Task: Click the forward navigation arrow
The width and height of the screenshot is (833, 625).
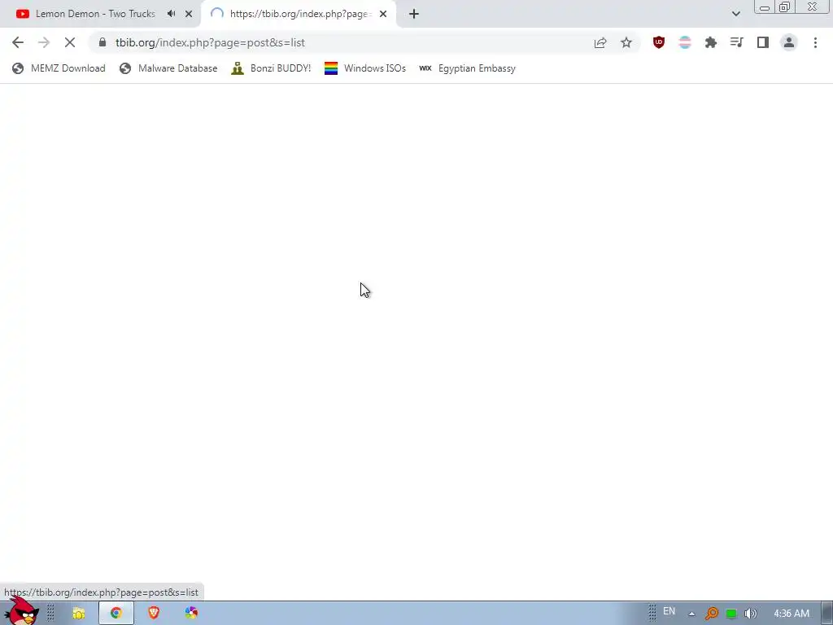Action: [44, 42]
